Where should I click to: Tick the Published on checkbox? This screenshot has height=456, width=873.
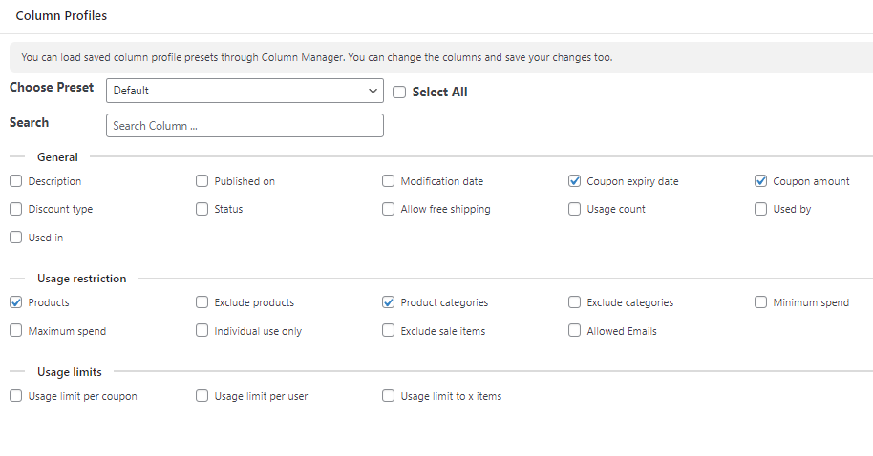pos(202,181)
